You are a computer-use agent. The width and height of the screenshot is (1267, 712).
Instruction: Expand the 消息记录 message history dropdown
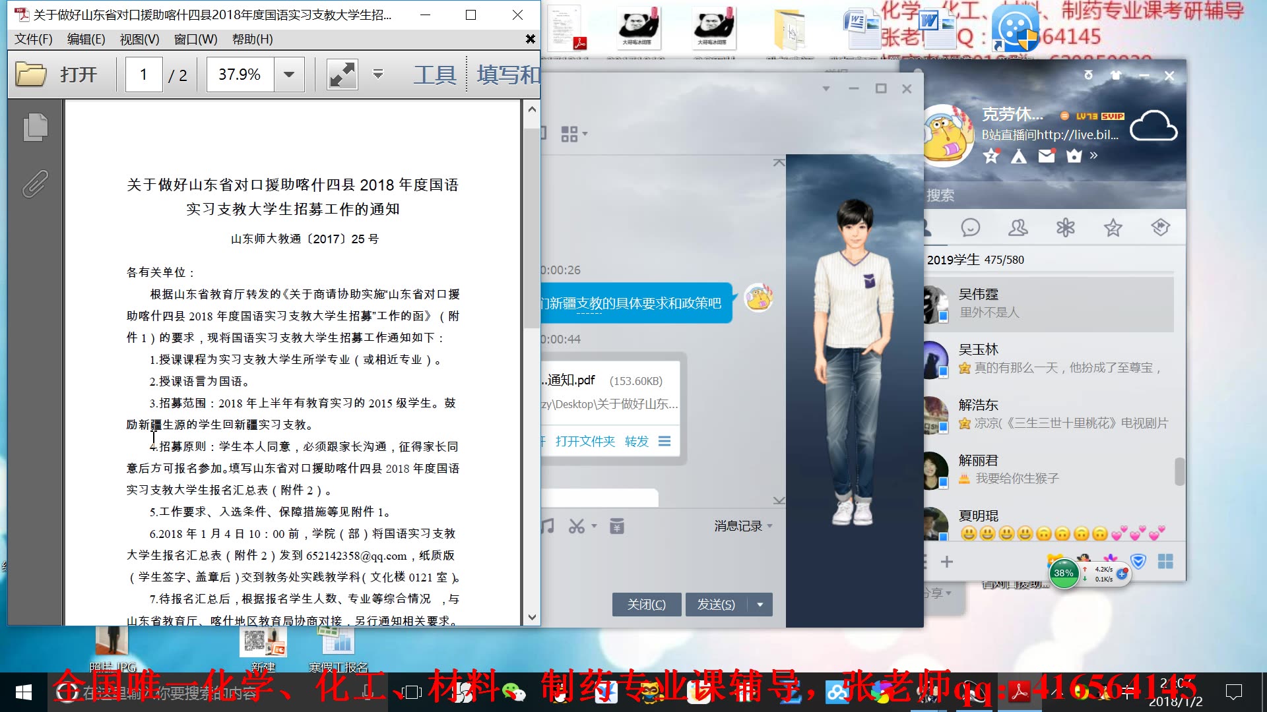(x=770, y=526)
